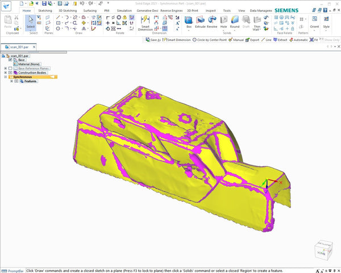This screenshot has width=341, height=273.
Task: Open the Smart Dimension tool
Action: click(145, 22)
